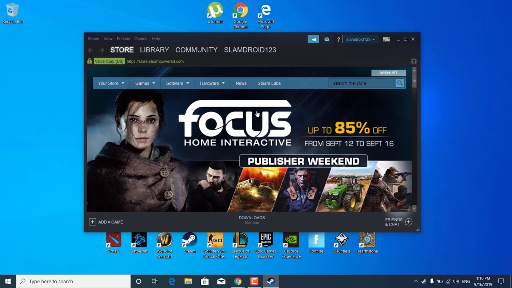The image size is (512, 288).
Task: Select the Steam desktop shortcut
Action: coord(190,243)
